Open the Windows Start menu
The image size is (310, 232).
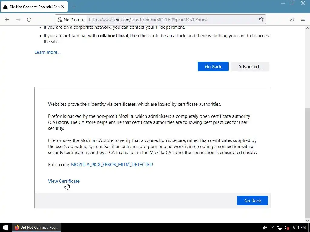[5, 227]
